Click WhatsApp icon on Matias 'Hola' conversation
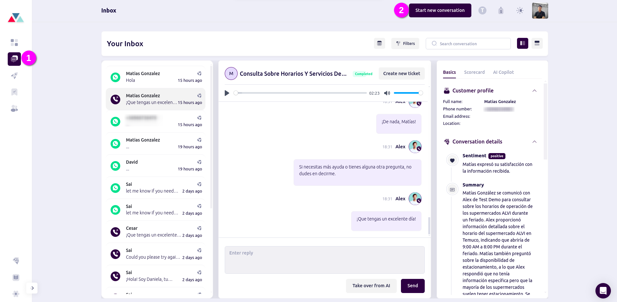This screenshot has height=302, width=617. tap(115, 77)
